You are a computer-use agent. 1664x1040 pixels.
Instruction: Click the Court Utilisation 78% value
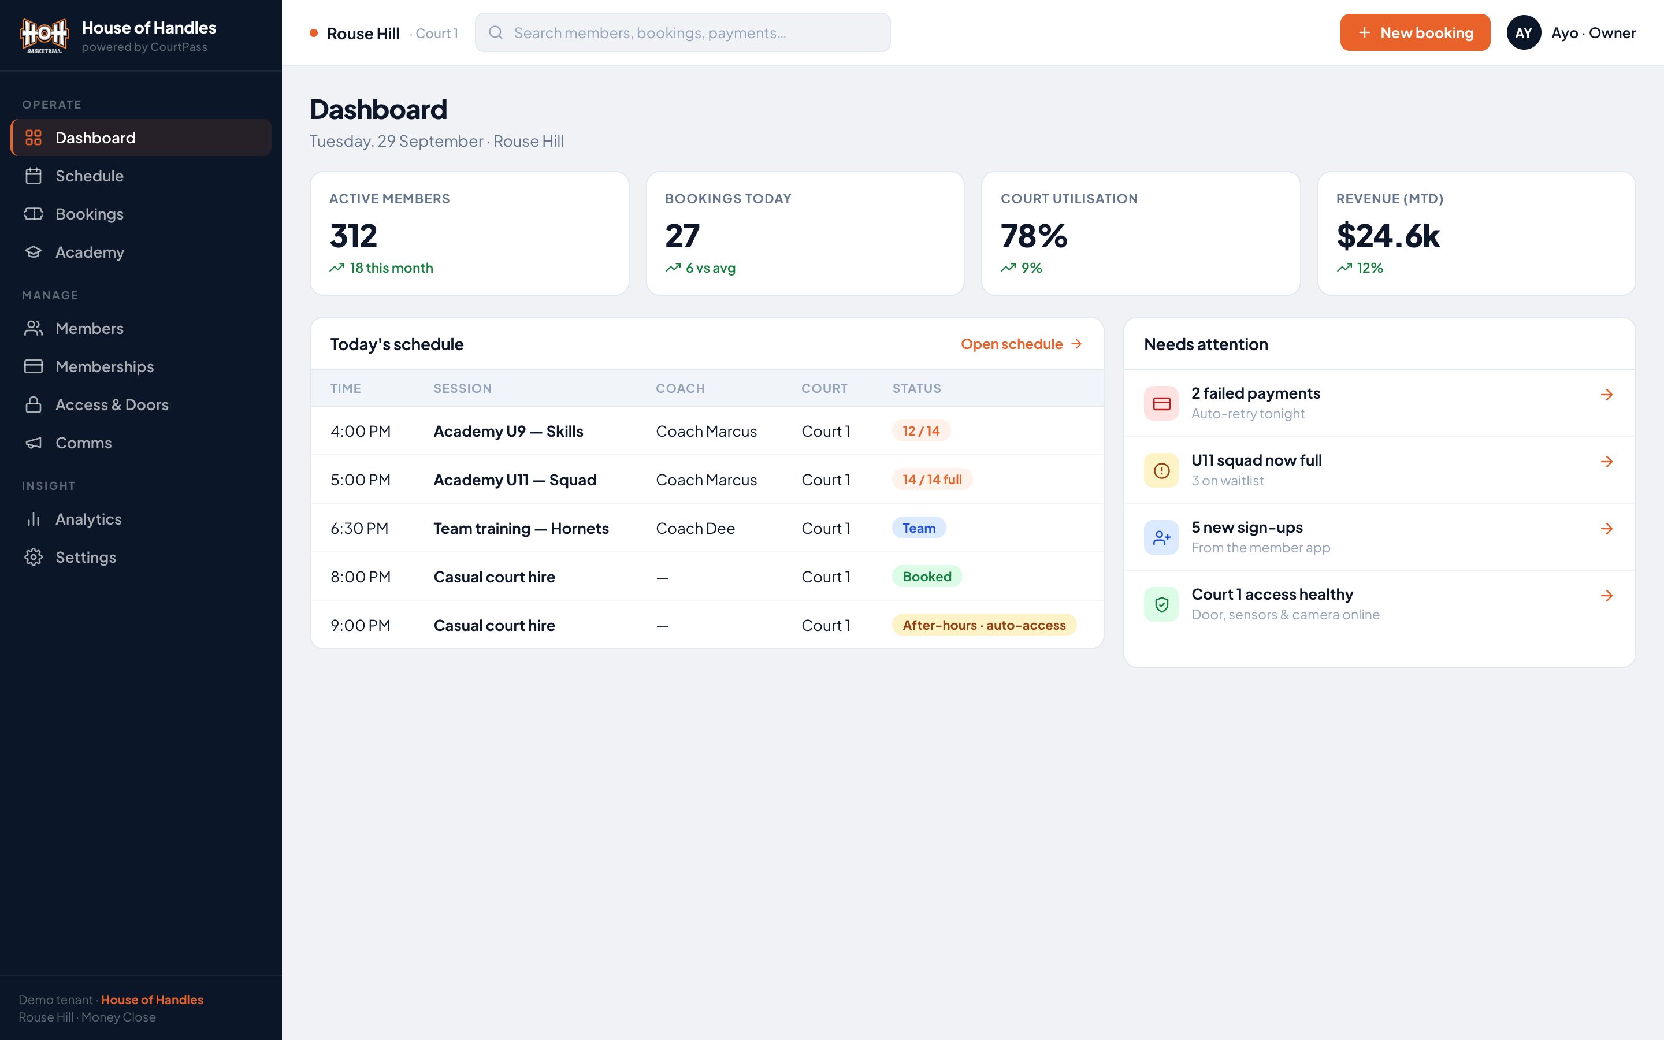tap(1034, 236)
